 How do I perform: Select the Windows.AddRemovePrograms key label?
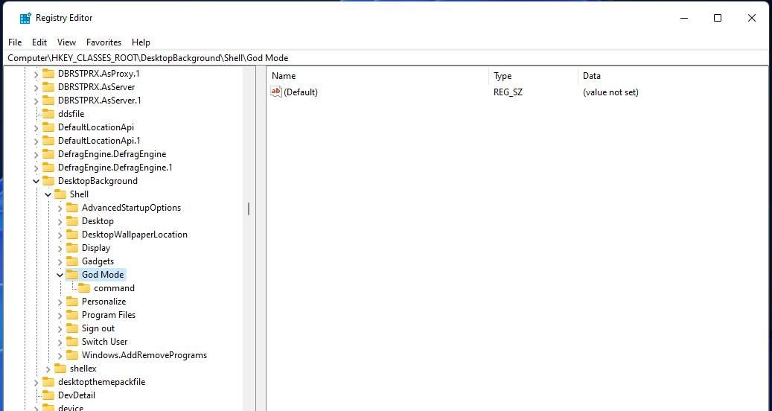pos(144,355)
